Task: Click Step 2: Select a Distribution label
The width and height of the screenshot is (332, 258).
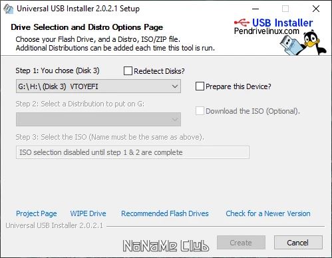Action: 80,104
